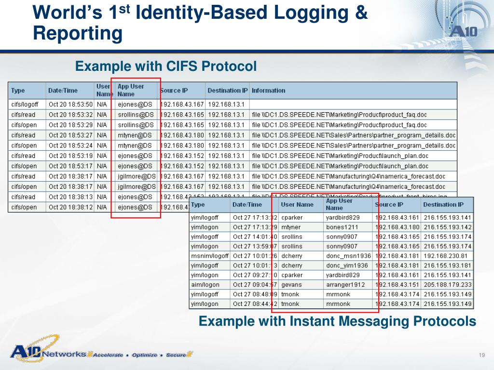This screenshot has width=494, height=370.
Task: Select the 'Oct 27 09:04:57' timestamp
Action: click(255, 285)
